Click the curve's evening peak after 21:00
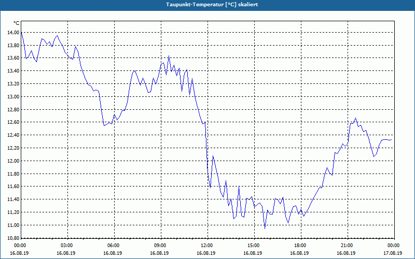 point(355,118)
